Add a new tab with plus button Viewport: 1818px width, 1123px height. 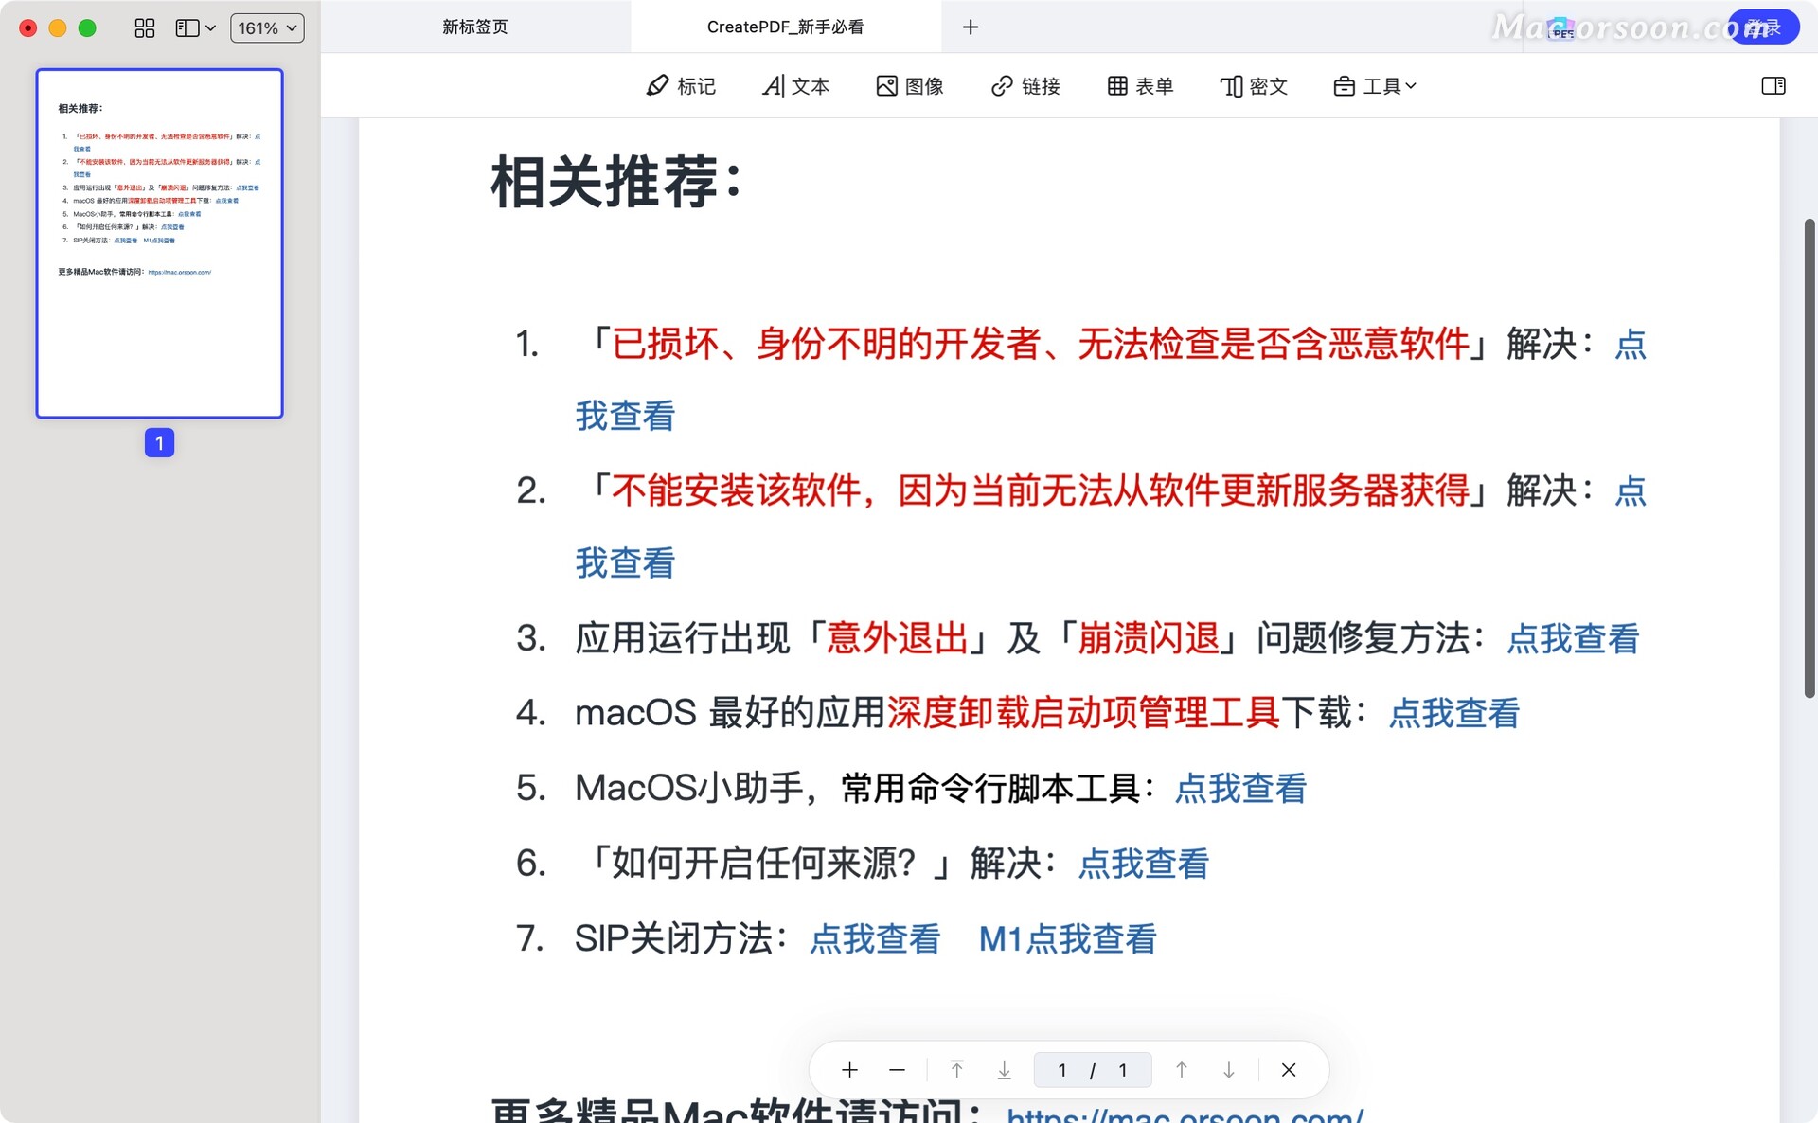point(970,27)
